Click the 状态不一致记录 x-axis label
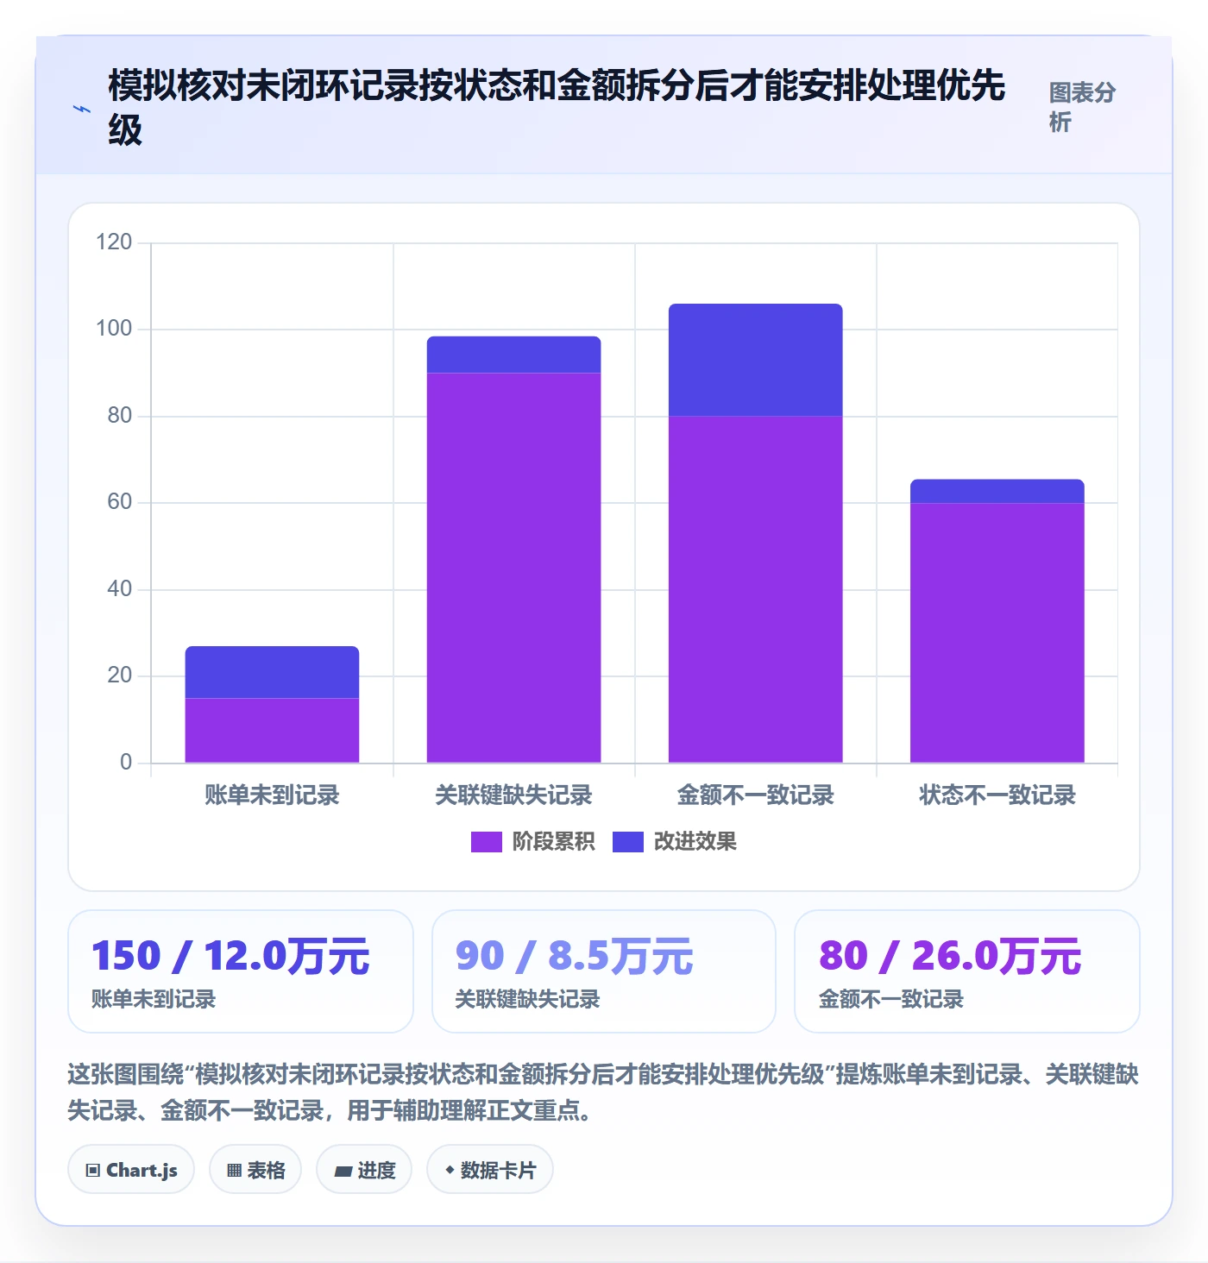Image resolution: width=1208 pixels, height=1263 pixels. click(x=997, y=795)
